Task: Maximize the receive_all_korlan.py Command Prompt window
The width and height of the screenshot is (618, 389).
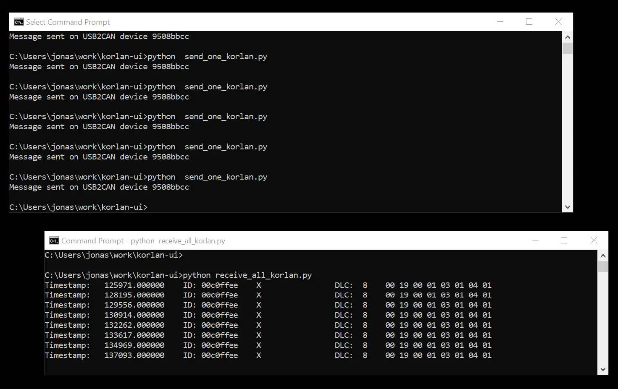Action: 564,240
